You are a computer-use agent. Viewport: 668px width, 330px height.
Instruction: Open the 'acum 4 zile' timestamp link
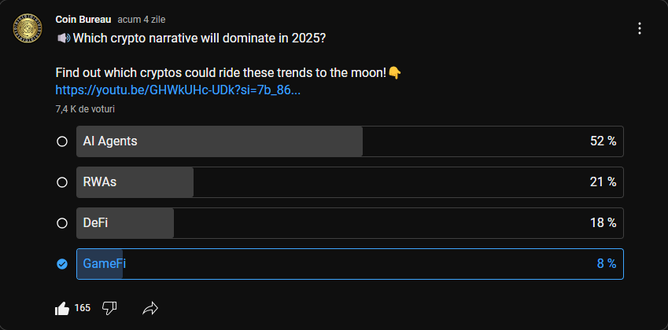click(142, 19)
